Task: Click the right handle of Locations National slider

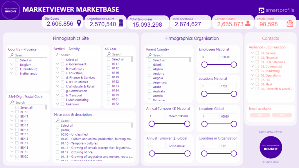Action: 234,94
